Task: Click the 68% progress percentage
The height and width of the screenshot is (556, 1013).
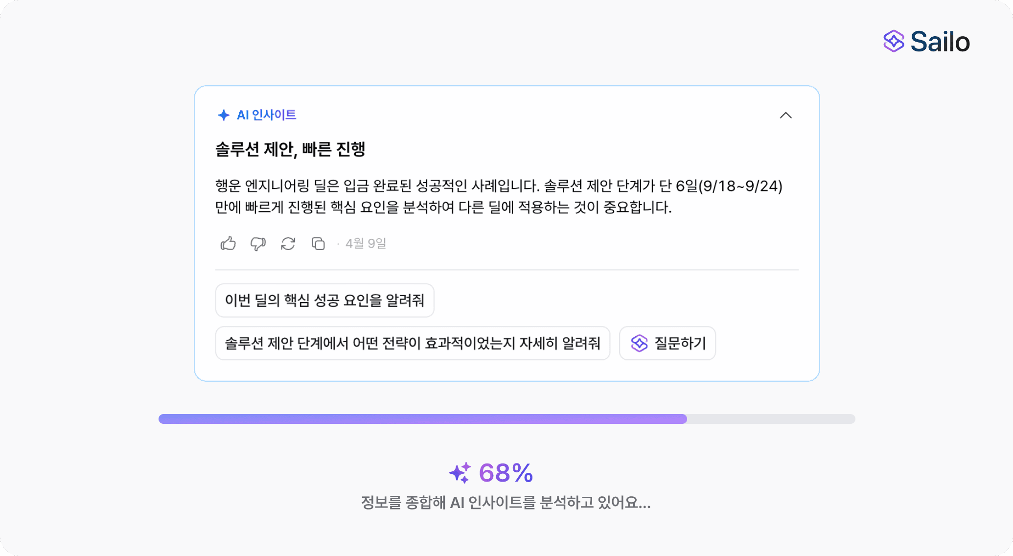Action: (x=506, y=473)
